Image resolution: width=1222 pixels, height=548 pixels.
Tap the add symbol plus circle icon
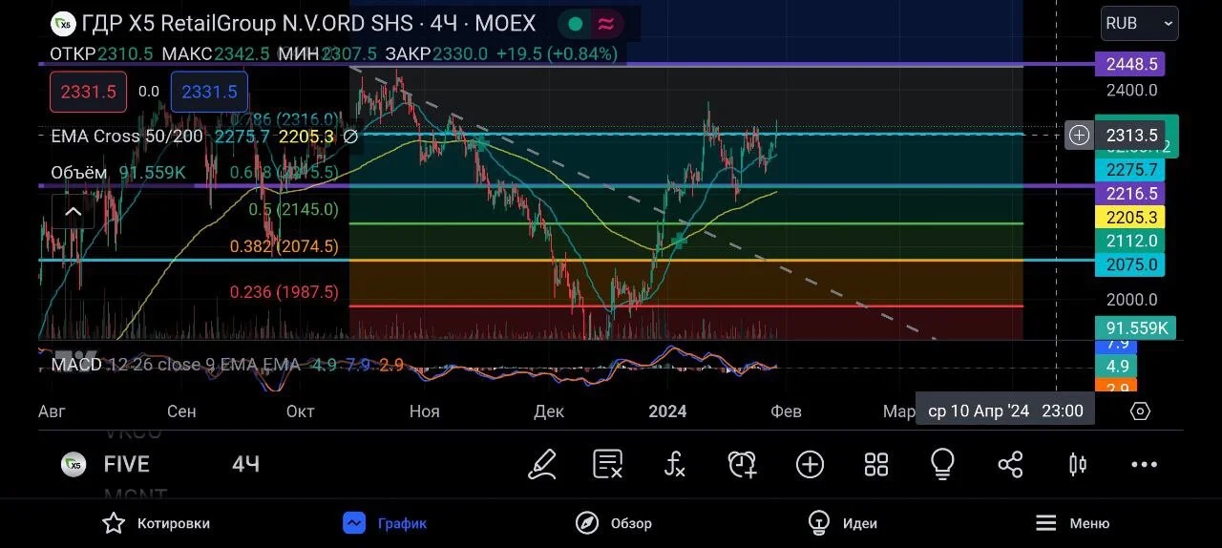point(810,464)
